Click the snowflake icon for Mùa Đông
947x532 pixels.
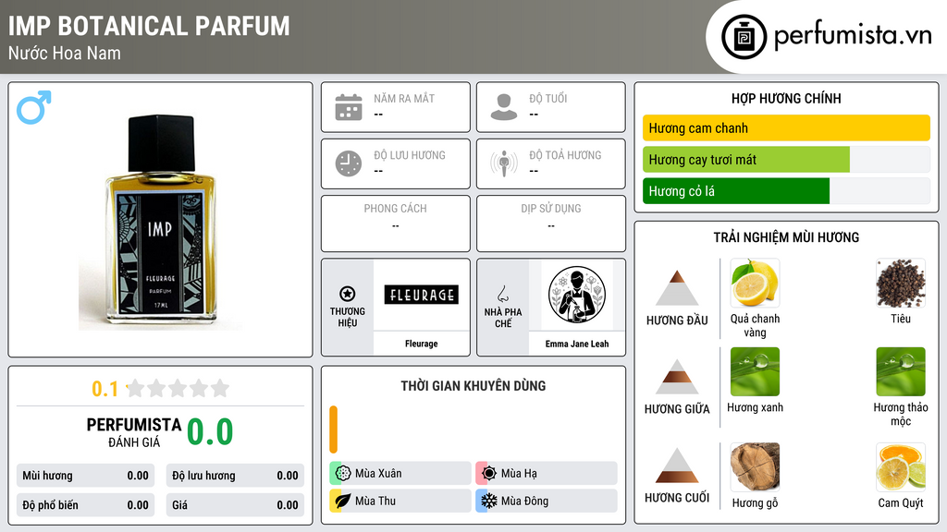tap(489, 501)
